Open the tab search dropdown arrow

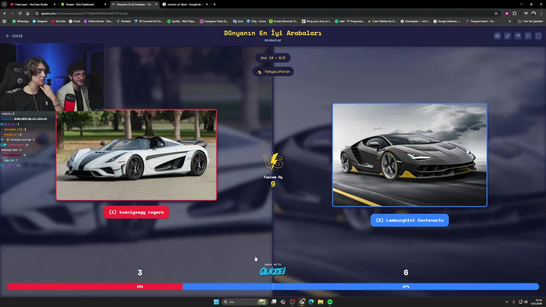(3, 4)
